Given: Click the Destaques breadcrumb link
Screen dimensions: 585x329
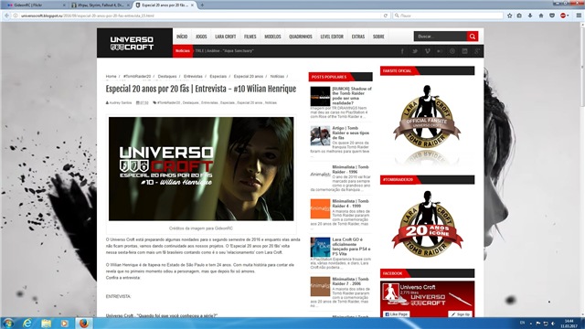Looking at the screenshot, I should (166, 76).
